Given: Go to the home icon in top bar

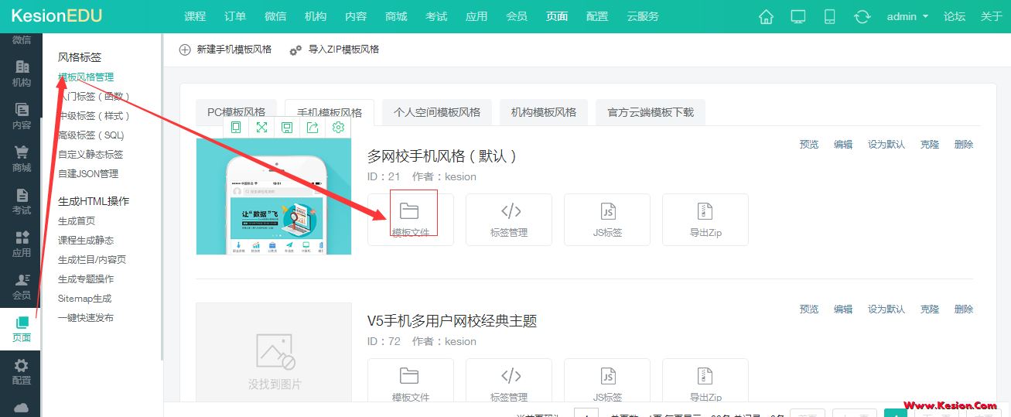Looking at the screenshot, I should point(766,16).
